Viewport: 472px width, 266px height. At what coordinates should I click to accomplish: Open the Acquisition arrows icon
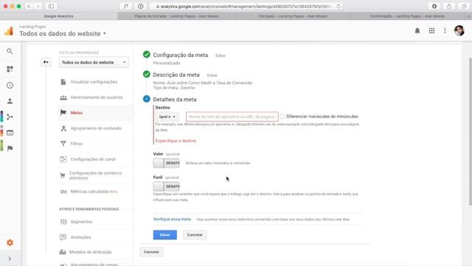(x=10, y=117)
